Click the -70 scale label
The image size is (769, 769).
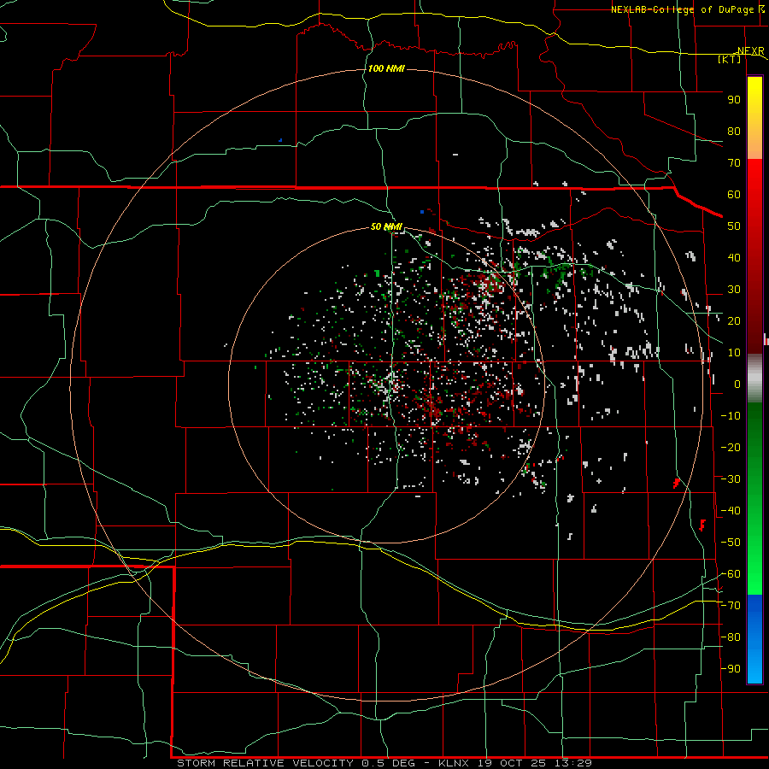[x=731, y=606]
